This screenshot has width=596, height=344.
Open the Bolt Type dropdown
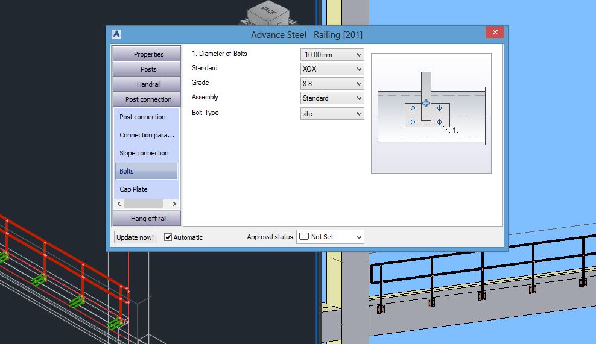pyautogui.click(x=332, y=113)
